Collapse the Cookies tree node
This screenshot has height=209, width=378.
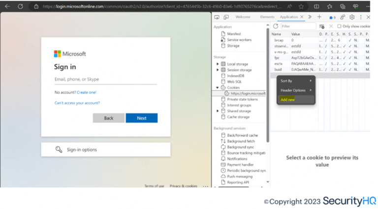(x=218, y=87)
